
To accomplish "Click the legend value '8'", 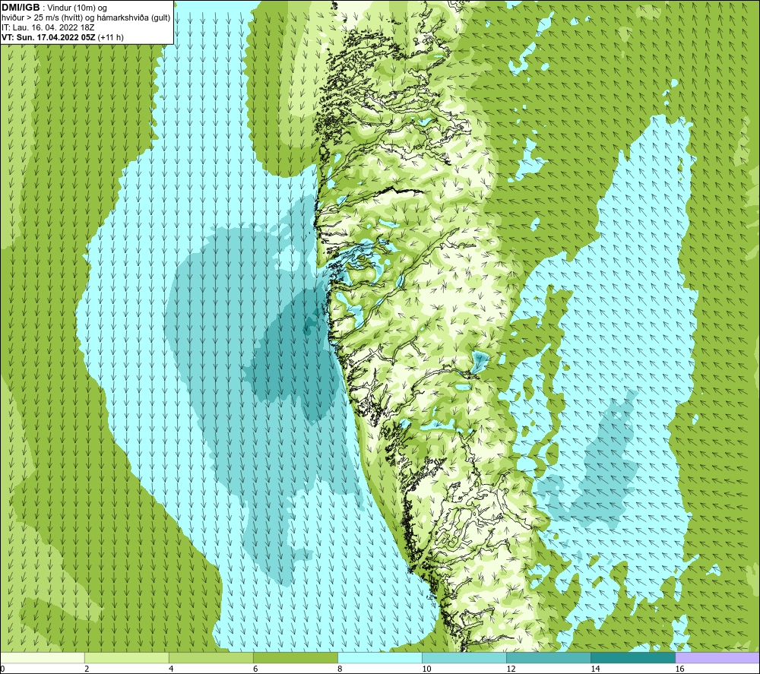I will click(x=340, y=669).
